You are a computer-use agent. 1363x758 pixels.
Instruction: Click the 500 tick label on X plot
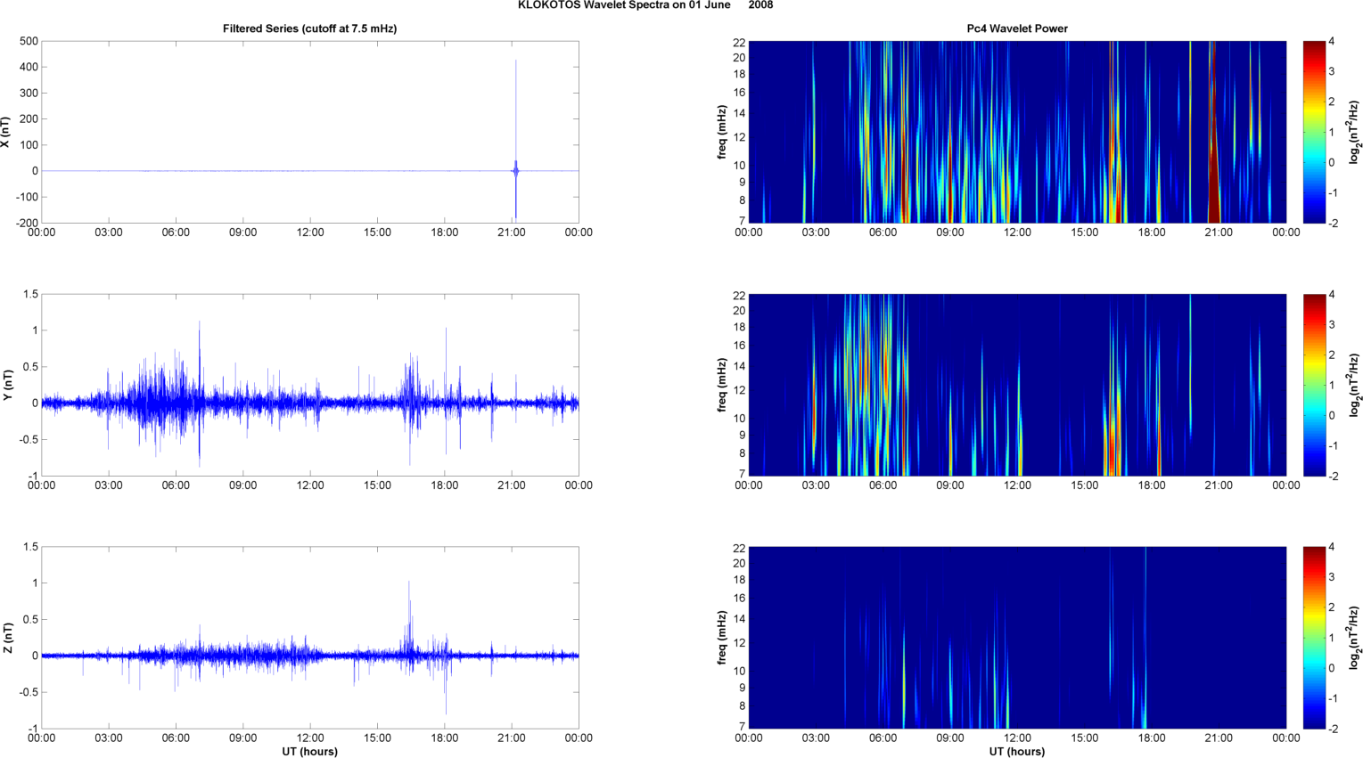(x=28, y=42)
